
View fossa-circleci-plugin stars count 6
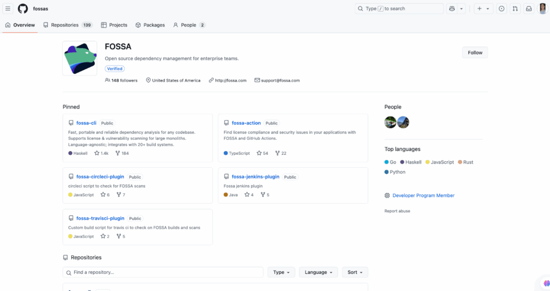pyautogui.click(x=105, y=195)
